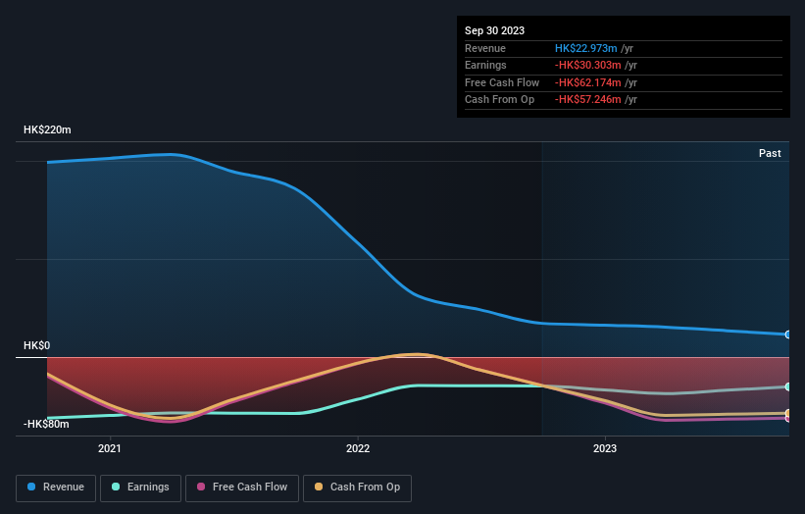Click the -HK$62.174m free cash flow value
The image size is (805, 514).
(588, 82)
